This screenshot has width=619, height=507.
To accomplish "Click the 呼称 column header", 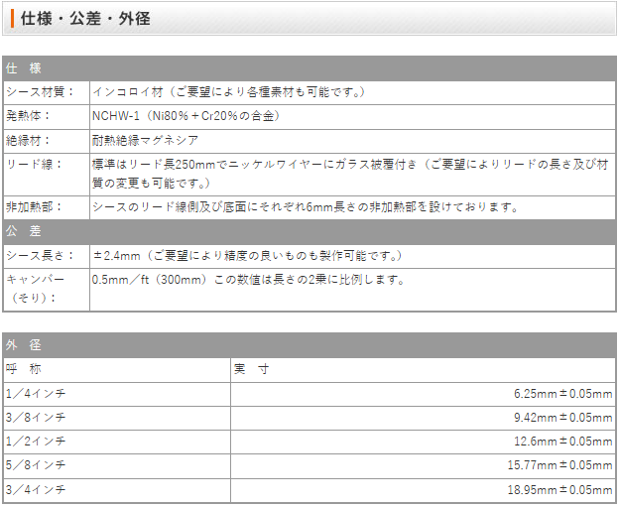I will click(x=24, y=369).
